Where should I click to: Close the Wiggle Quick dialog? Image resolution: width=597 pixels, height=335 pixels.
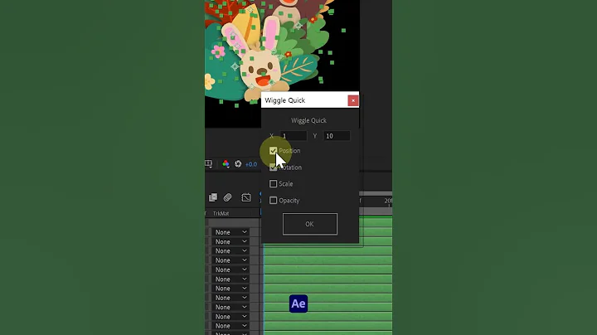pyautogui.click(x=353, y=100)
